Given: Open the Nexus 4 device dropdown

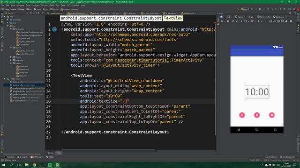Looking at the screenshot, I should pos(240,17).
